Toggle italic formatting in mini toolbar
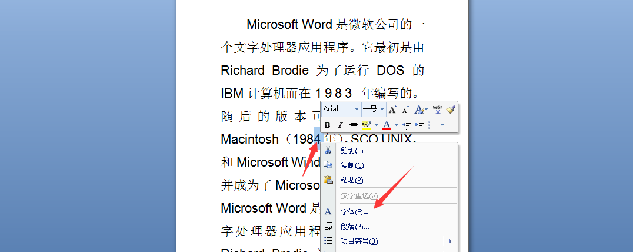This screenshot has width=633, height=252. tap(340, 125)
